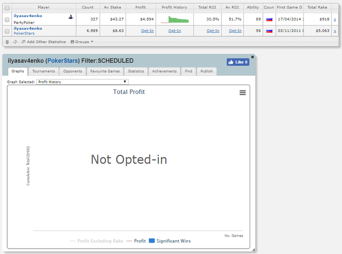Image resolution: width=342 pixels, height=254 pixels.
Task: Sort by the Ability column header
Action: click(253, 7)
